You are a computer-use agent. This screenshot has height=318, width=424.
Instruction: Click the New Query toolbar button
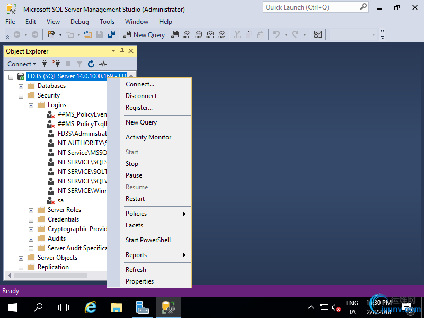[144, 34]
